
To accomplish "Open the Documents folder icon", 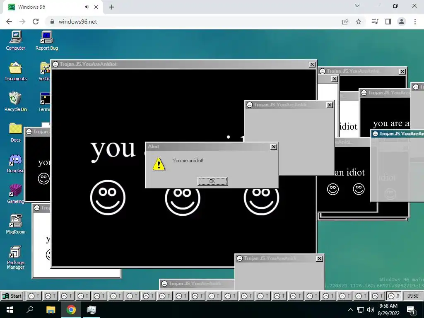I will [16, 71].
